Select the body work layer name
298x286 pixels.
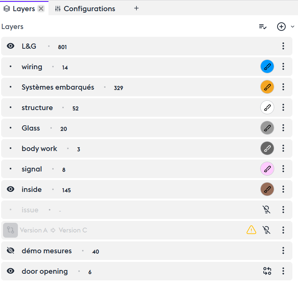tap(39, 148)
